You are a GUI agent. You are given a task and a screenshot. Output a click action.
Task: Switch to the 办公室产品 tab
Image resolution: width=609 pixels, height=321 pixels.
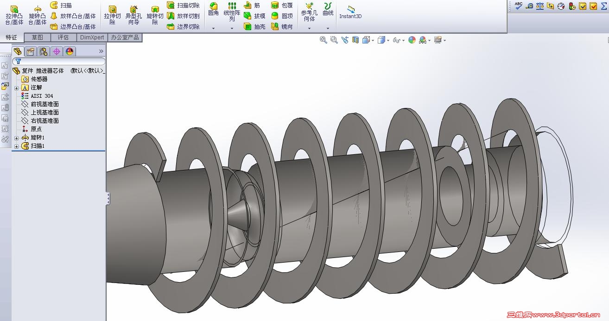pos(125,38)
